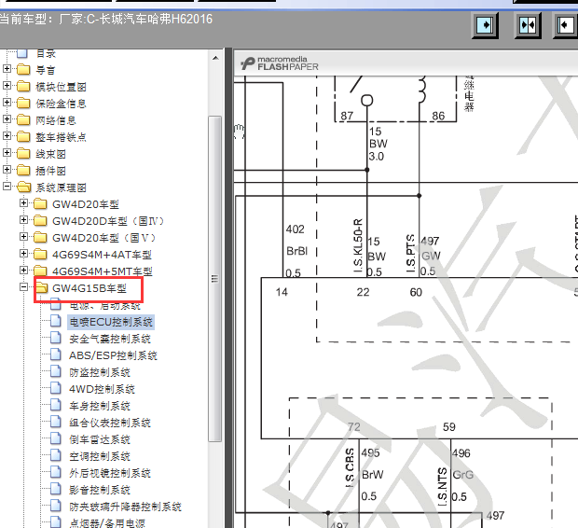Open 电喷ECU控制系统 diagram

click(x=111, y=322)
